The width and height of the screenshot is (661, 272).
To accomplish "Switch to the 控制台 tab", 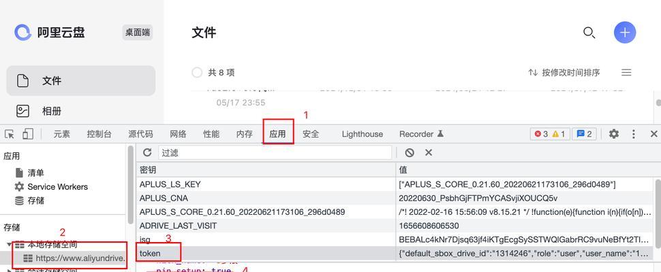I will coord(99,134).
